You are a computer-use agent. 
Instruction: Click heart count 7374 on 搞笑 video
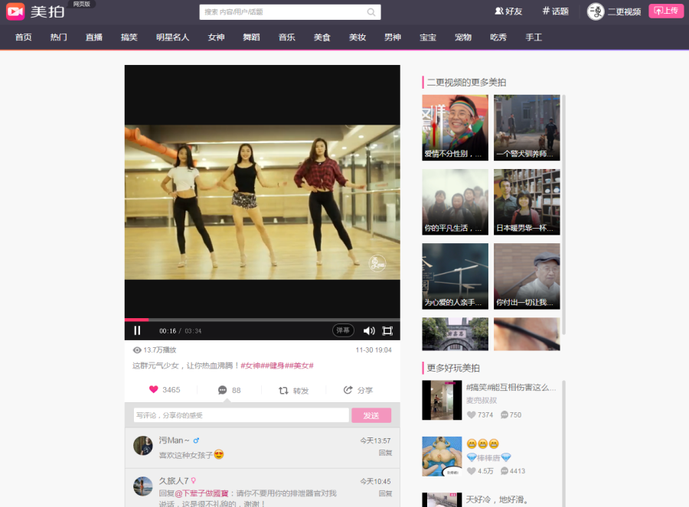tap(480, 414)
